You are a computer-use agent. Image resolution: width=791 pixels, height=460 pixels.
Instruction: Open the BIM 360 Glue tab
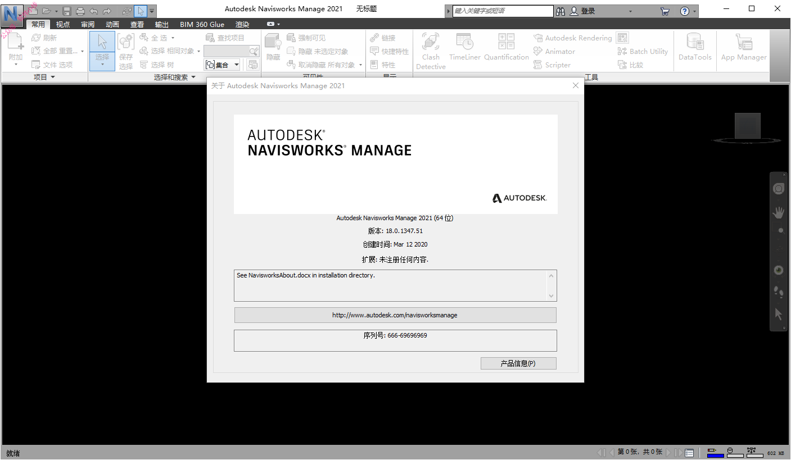click(x=202, y=24)
